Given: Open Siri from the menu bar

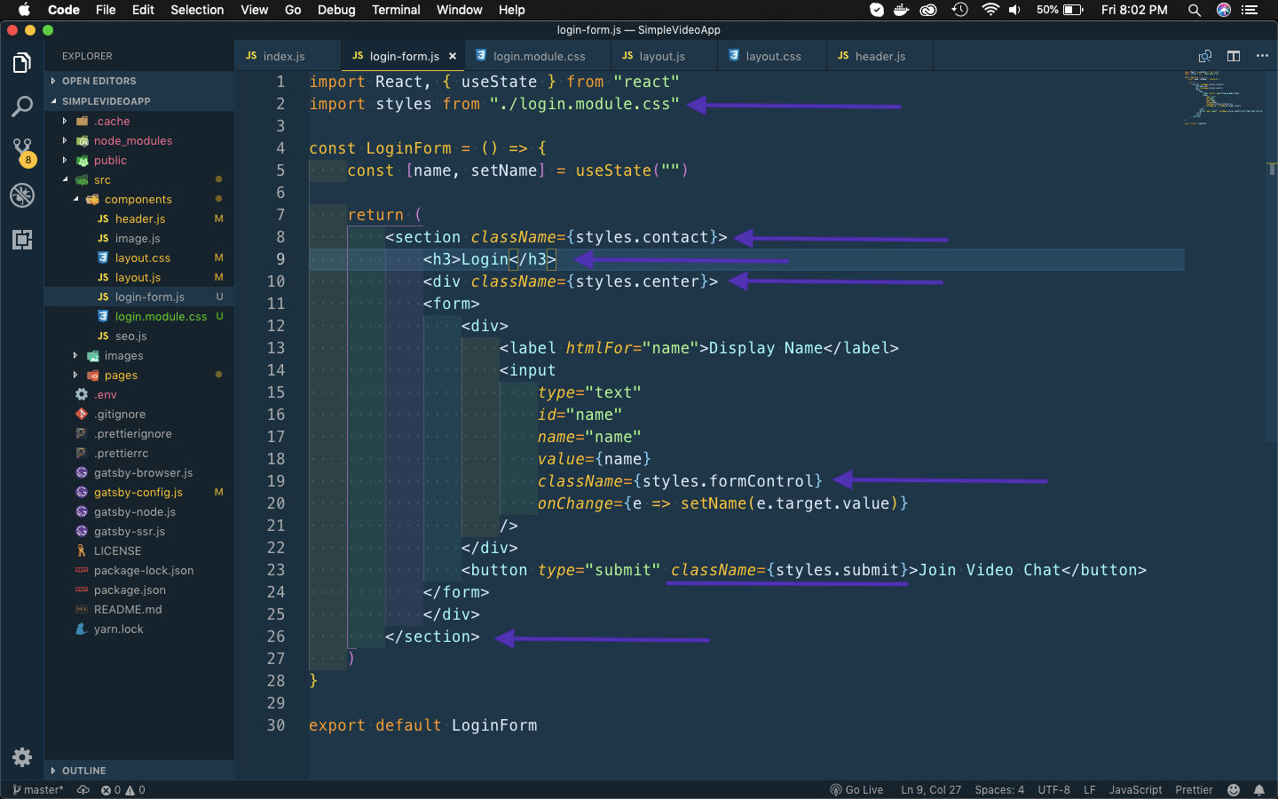Looking at the screenshot, I should point(1224,10).
